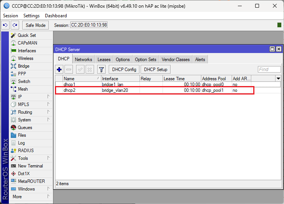Disable selected DHCP server cross icon

(x=90, y=70)
